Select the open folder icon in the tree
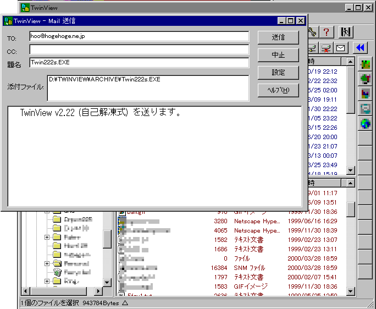The width and height of the screenshot is (376, 309). coord(57,263)
